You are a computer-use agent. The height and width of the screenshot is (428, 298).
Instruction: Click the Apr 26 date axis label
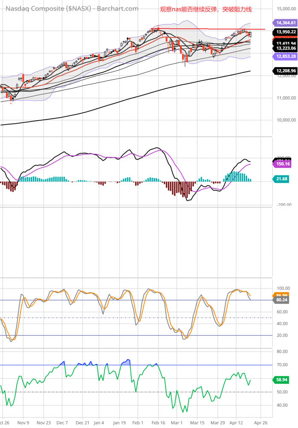262,422
